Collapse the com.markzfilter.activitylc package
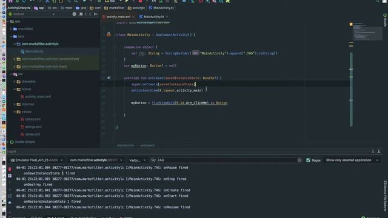The image size is (388, 218). [15, 44]
